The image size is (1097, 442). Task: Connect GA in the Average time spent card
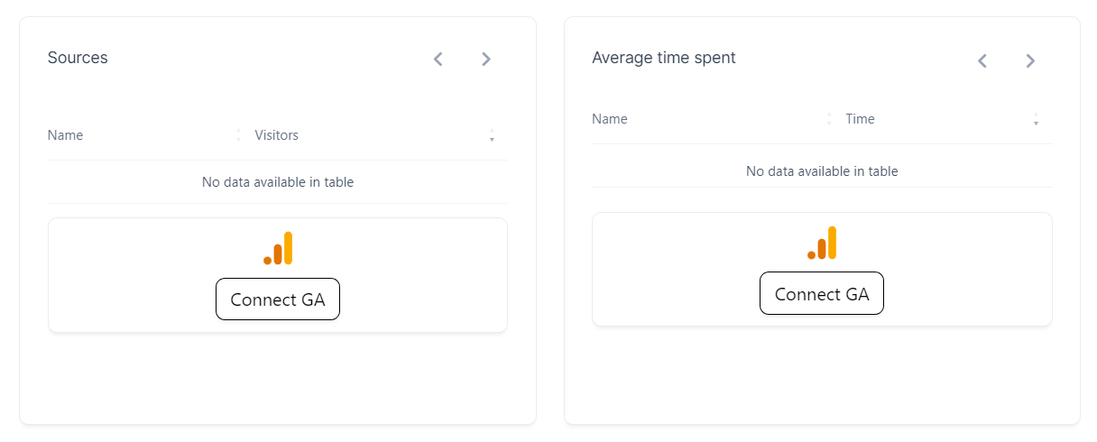pos(822,294)
